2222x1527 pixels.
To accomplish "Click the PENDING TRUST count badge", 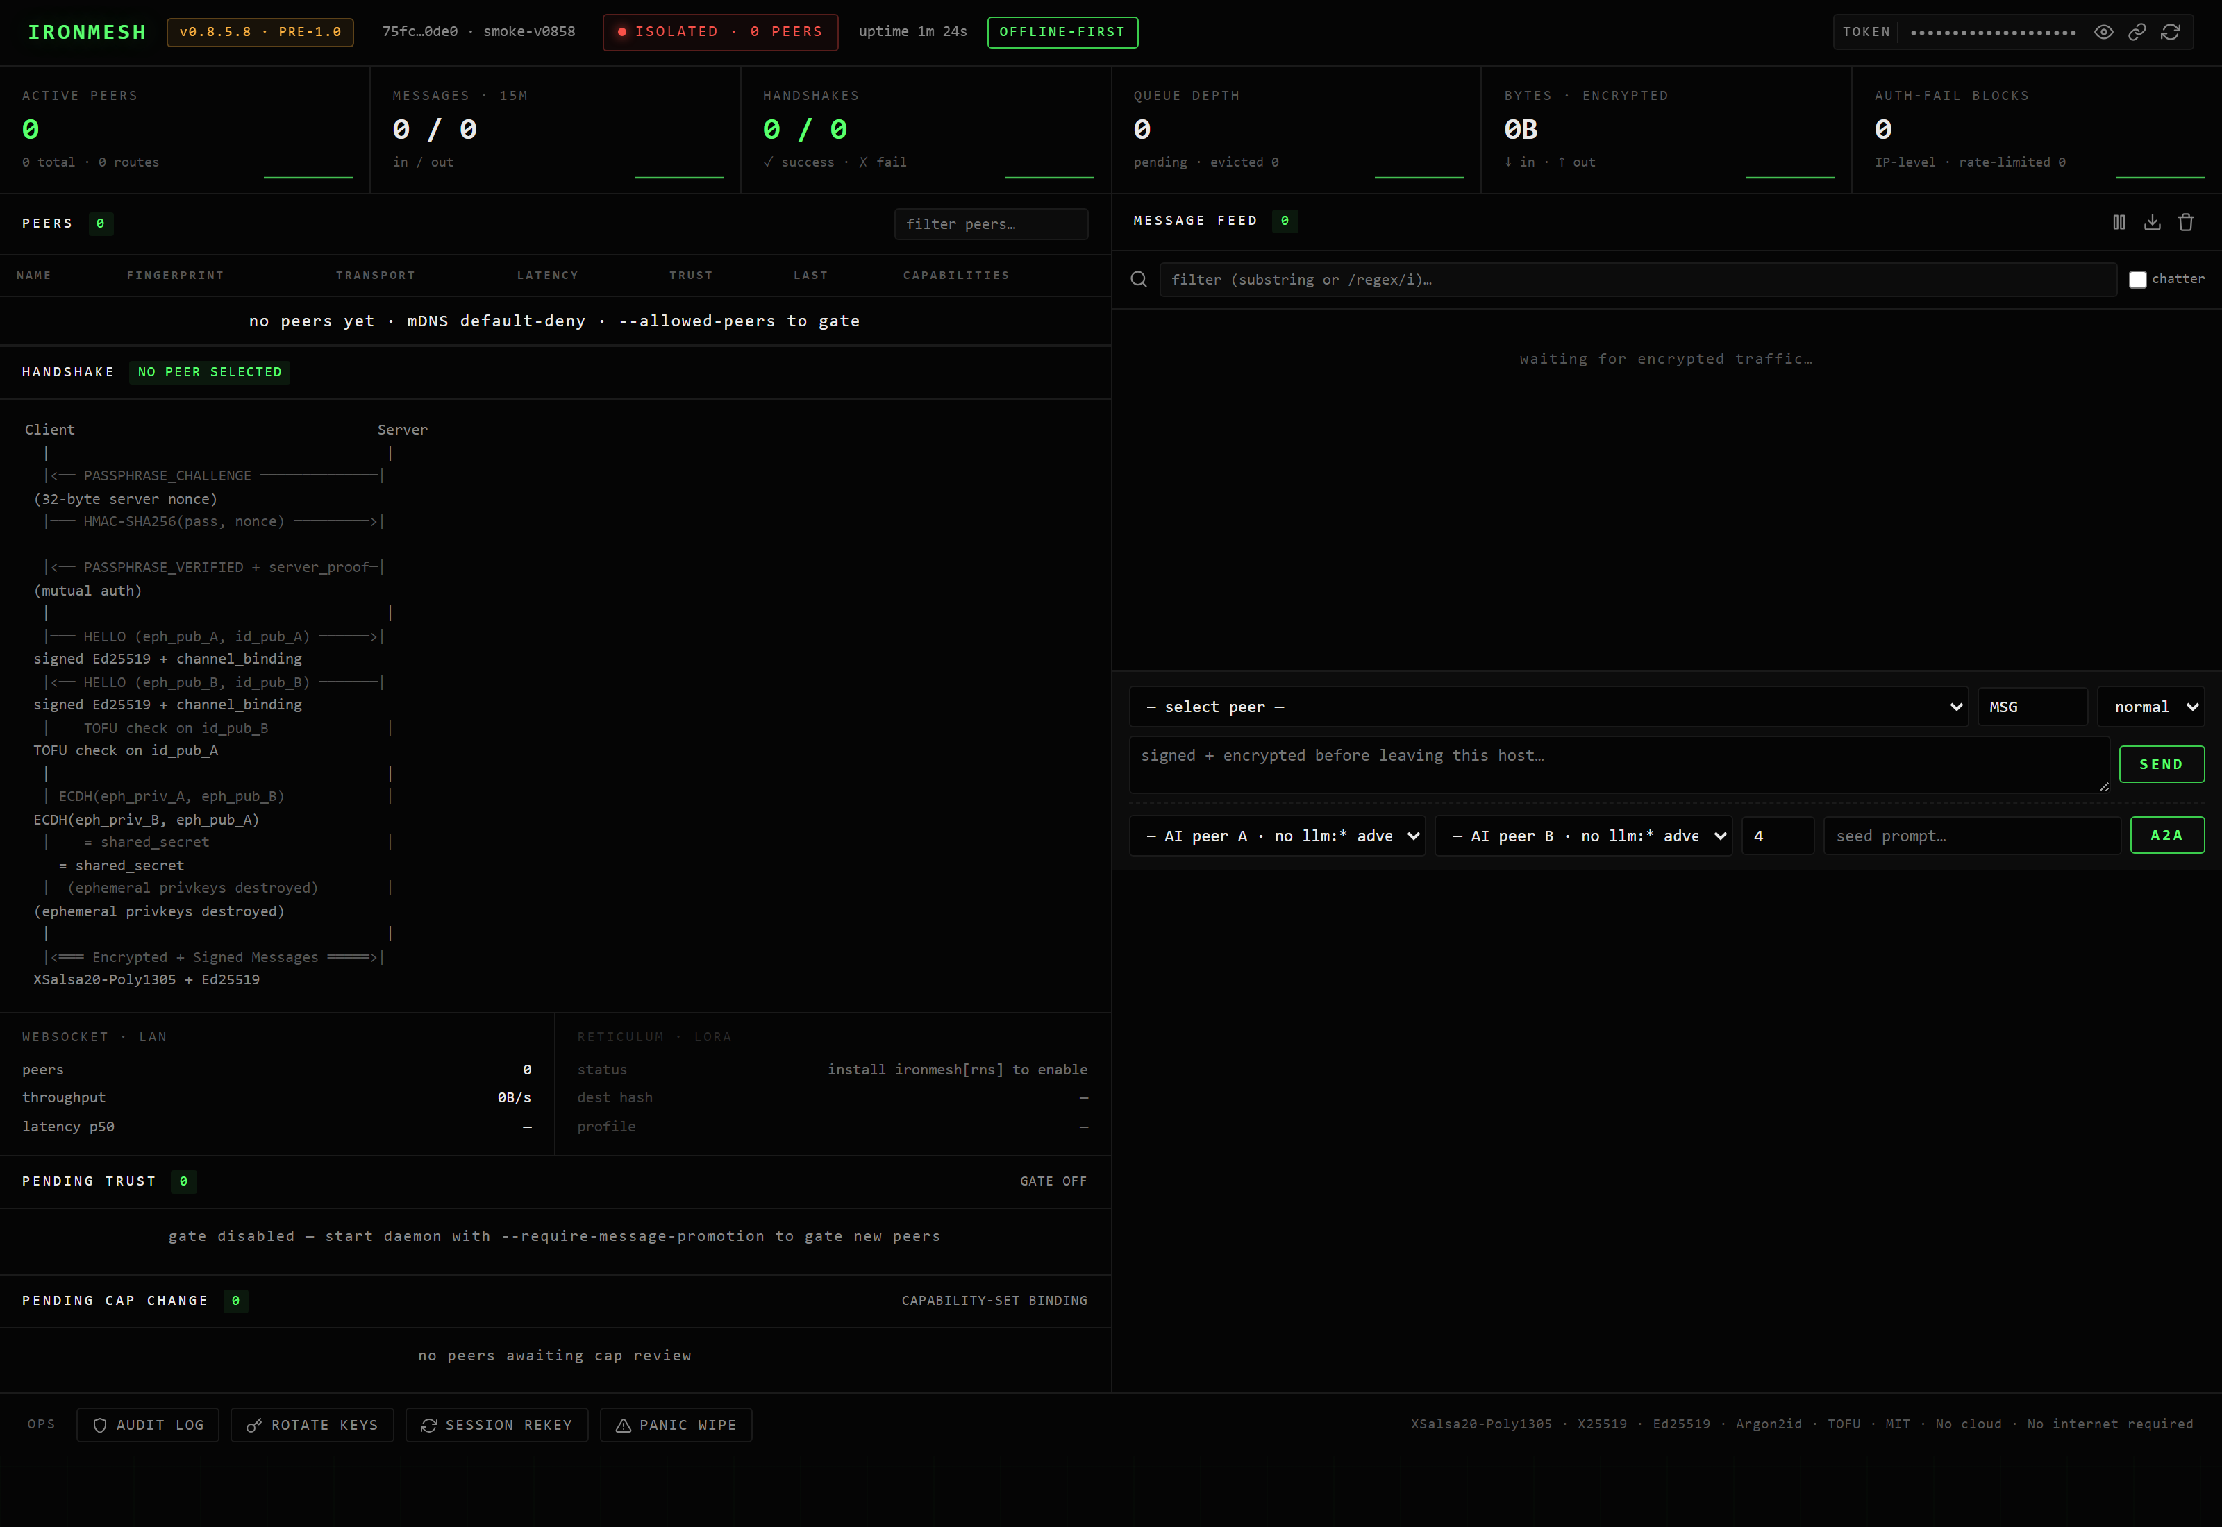I will (184, 1181).
